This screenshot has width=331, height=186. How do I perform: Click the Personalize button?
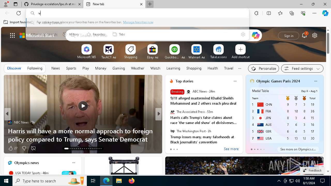click(x=264, y=68)
